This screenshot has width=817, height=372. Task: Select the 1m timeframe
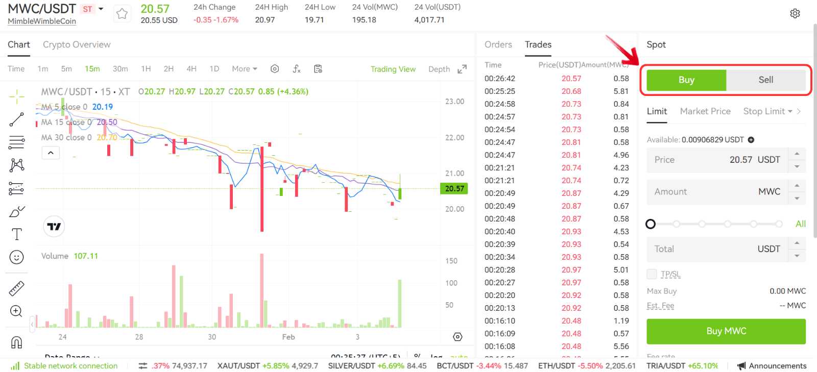43,69
